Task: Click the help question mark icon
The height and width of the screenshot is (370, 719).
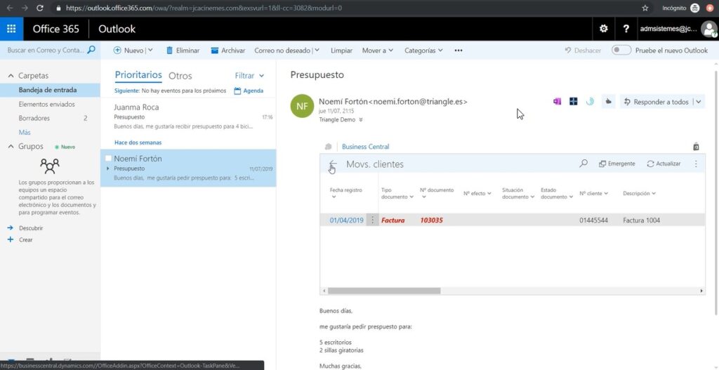Action: (626, 29)
